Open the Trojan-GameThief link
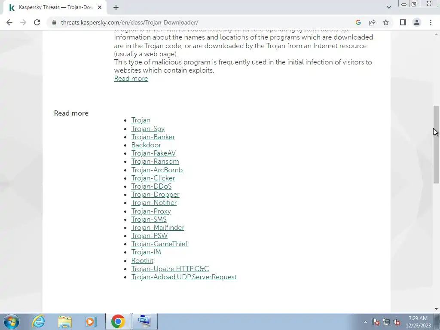This screenshot has width=440, height=330. point(159,244)
